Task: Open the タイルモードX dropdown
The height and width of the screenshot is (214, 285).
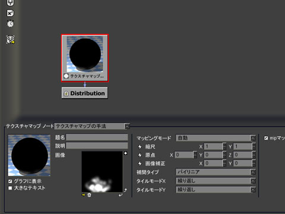Action: pyautogui.click(x=216, y=181)
